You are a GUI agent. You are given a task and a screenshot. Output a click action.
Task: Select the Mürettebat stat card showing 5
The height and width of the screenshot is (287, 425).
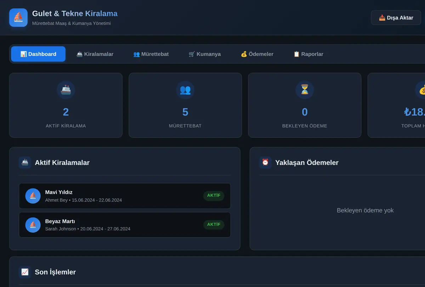[x=185, y=105]
